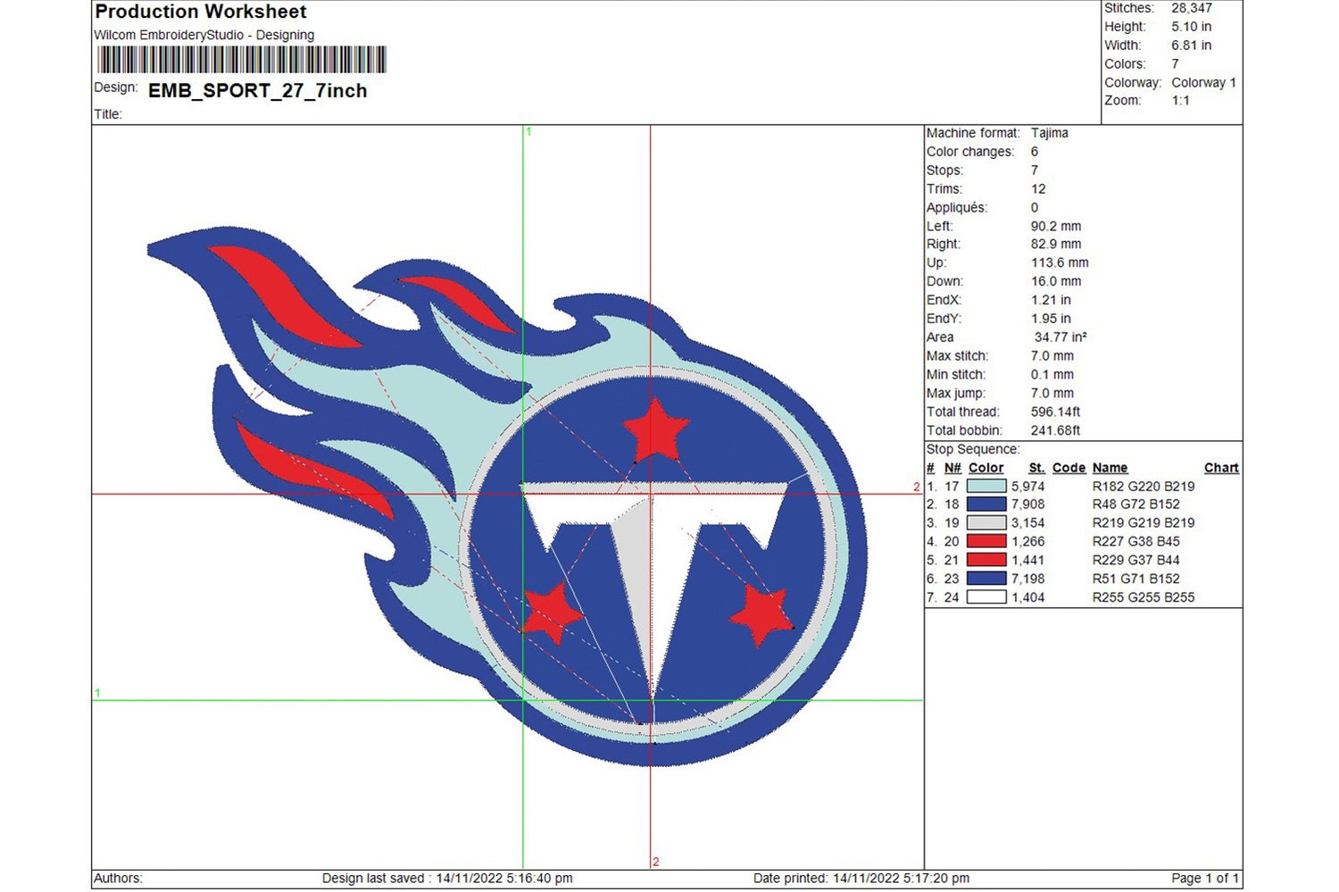Click the white swatch for stop 7

pos(986,597)
